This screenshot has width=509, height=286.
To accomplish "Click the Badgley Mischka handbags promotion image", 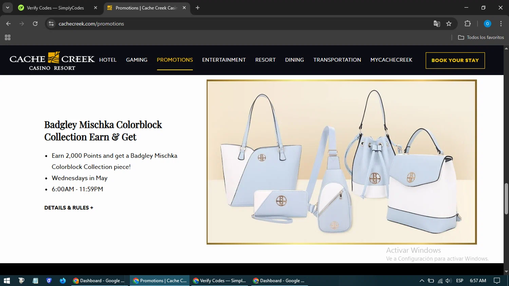I will [342, 162].
